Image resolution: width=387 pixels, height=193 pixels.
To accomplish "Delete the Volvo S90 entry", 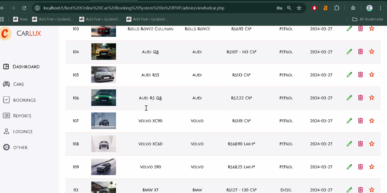I will pos(360,167).
